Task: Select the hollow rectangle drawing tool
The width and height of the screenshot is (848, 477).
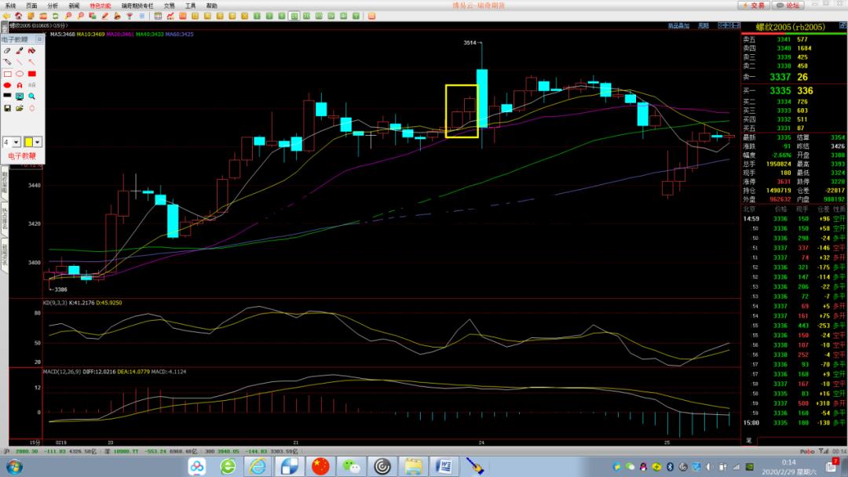Action: click(x=7, y=73)
